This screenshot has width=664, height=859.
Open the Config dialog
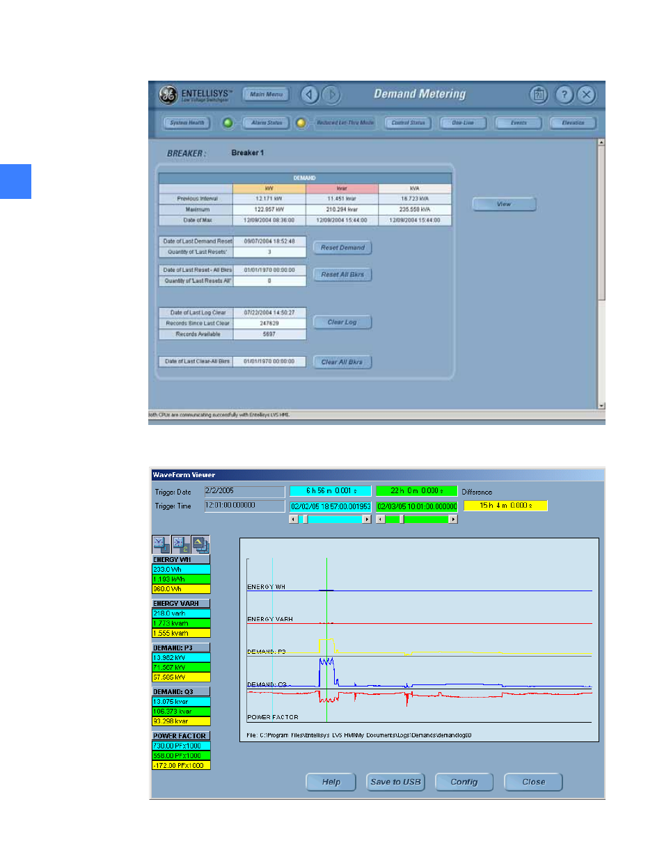464,782
